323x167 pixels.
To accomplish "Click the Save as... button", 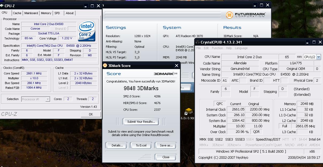I will click(166, 145).
